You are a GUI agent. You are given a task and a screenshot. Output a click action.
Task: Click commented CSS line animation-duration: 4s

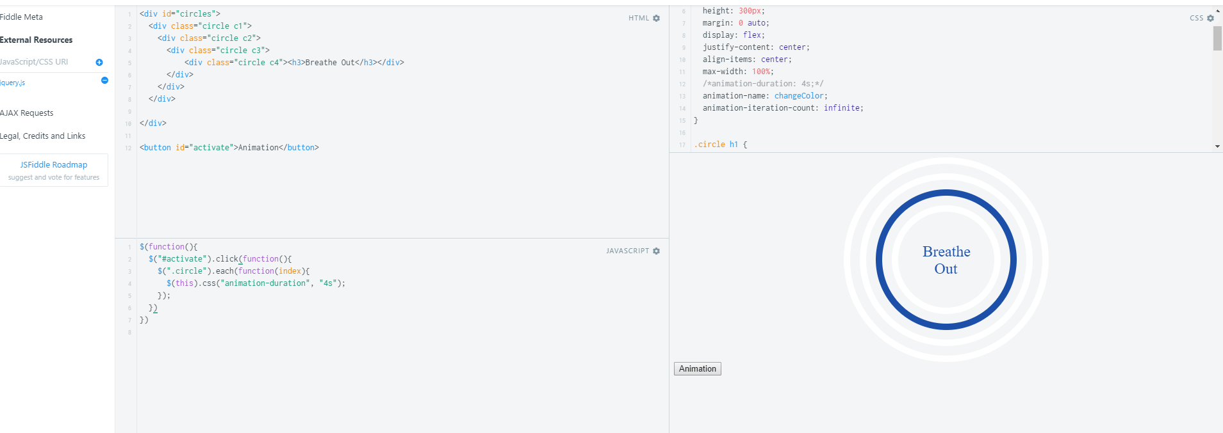[763, 84]
